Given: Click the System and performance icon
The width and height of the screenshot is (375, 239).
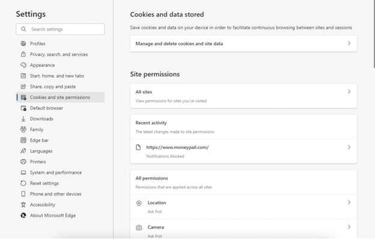Looking at the screenshot, I should pos(23,172).
